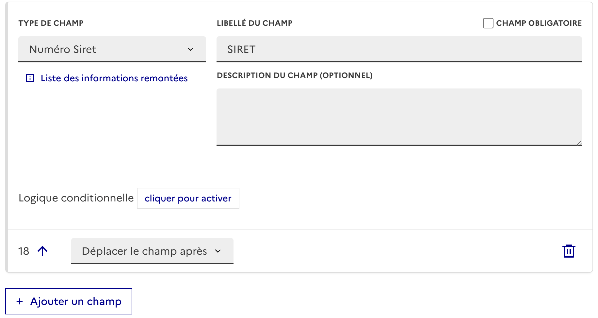Image resolution: width=598 pixels, height=318 pixels.
Task: Delete field 18 with the trash icon
Action: coord(569,251)
